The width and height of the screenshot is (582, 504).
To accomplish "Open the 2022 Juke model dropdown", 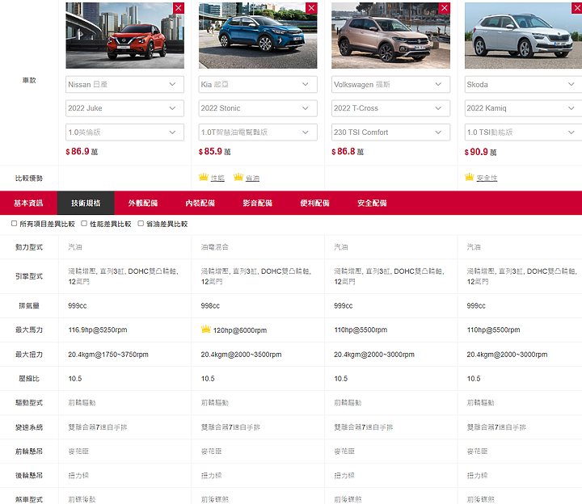I will pos(124,108).
